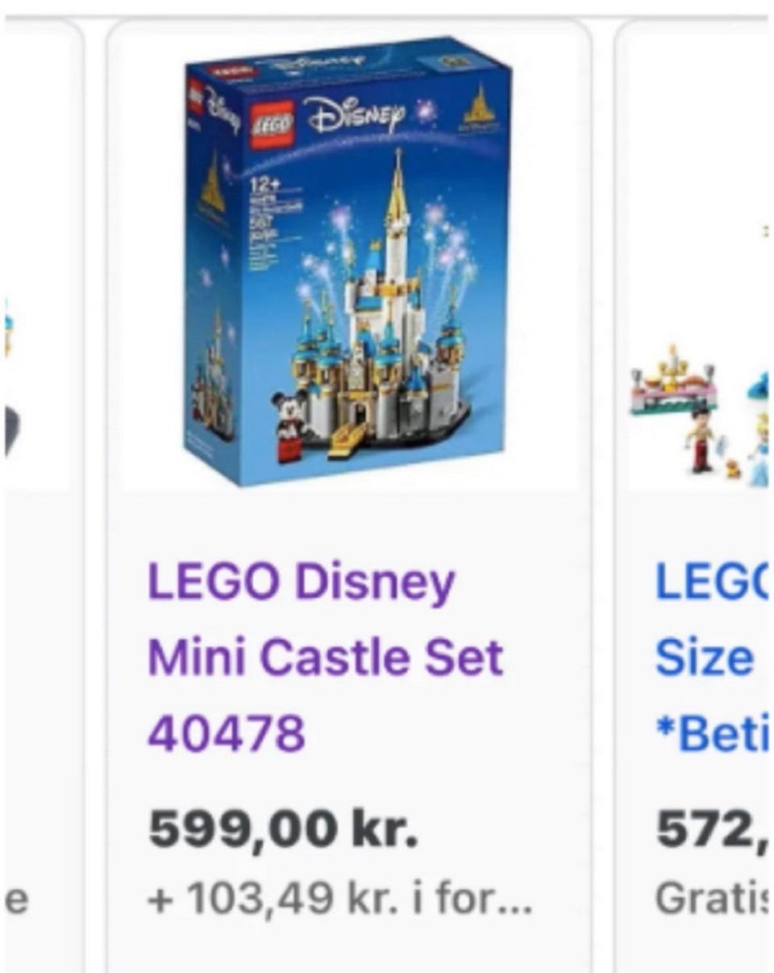Screen dimensions: 774x973
Task: Click the 599,00 kr. price
Action: point(283,829)
